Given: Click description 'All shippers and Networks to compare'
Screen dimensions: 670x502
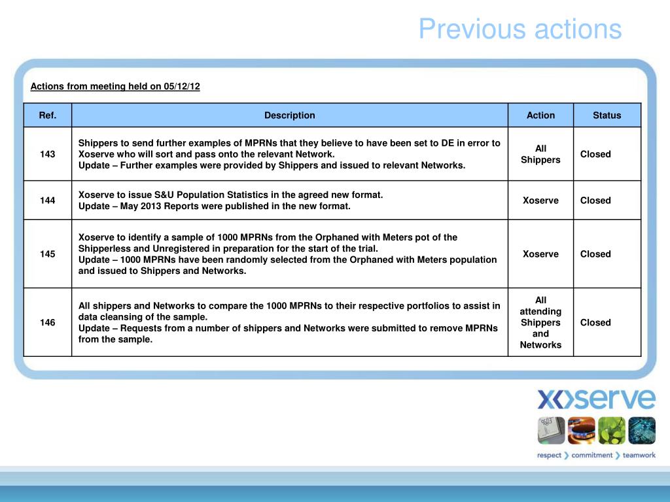Looking at the screenshot, I should 289,322.
